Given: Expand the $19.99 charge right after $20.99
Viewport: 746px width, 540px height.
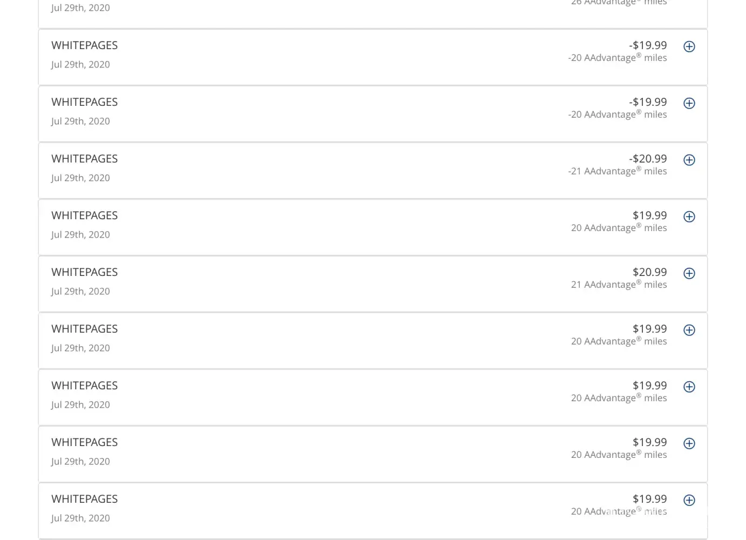Looking at the screenshot, I should (689, 330).
